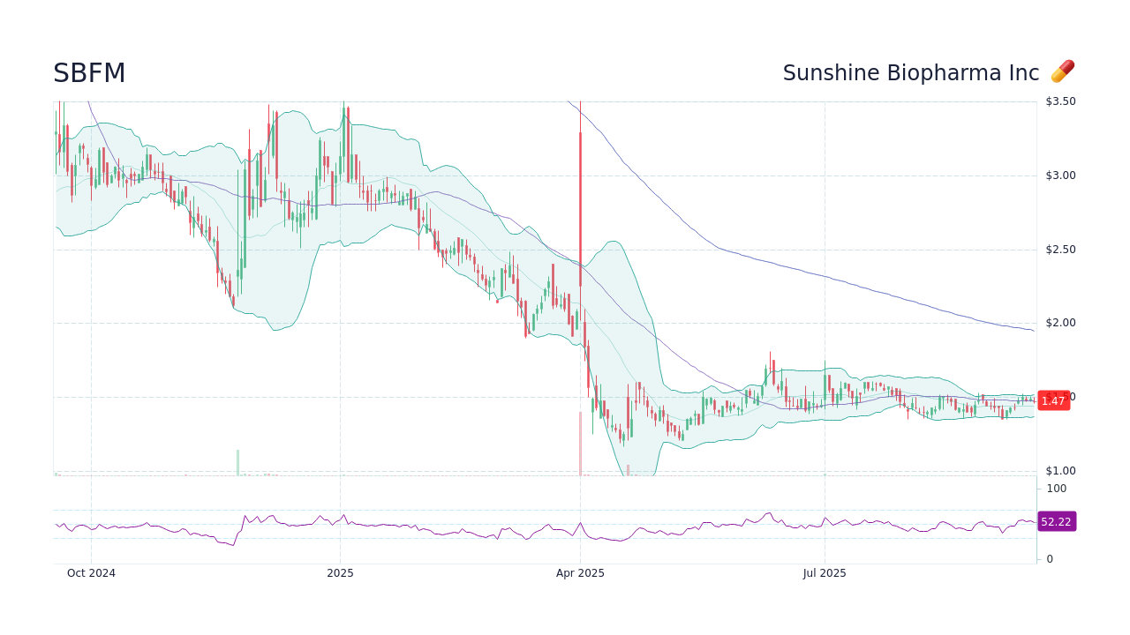
Task: Click the Sunshine Biopharma Inc company name
Action: click(909, 72)
